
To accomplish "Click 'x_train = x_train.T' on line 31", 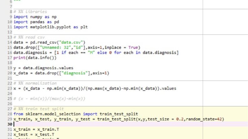I will 36,129.
